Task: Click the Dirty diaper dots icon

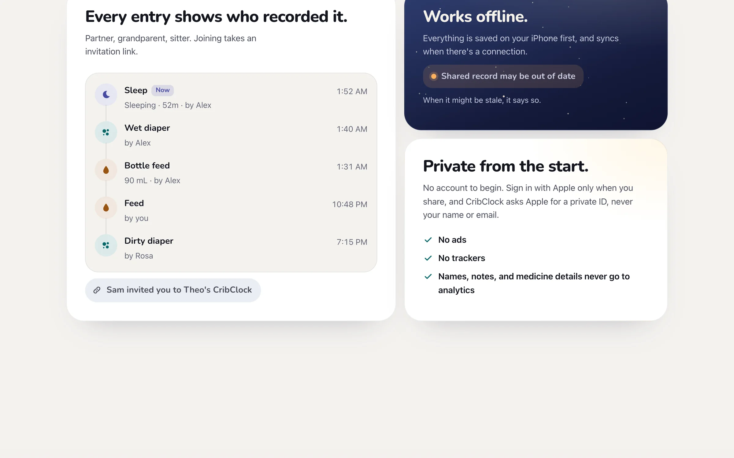Action: (x=106, y=245)
